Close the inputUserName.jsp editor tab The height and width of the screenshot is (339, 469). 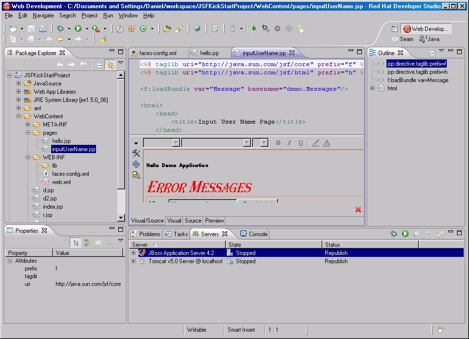(292, 53)
